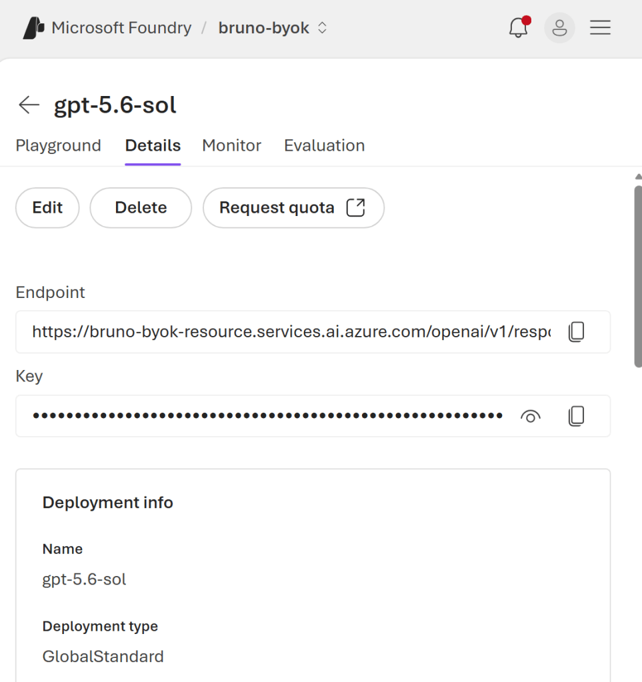Open the hamburger navigation menu
642x682 pixels.
(600, 28)
